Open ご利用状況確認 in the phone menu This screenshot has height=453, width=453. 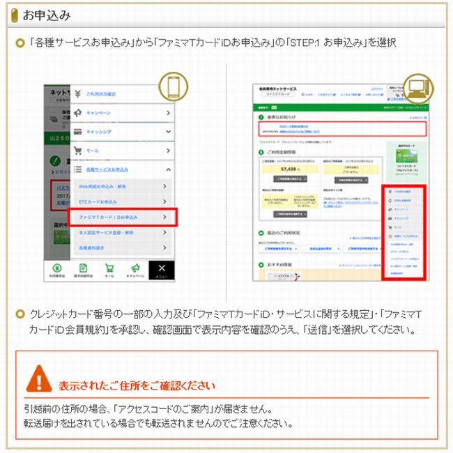pyautogui.click(x=101, y=94)
